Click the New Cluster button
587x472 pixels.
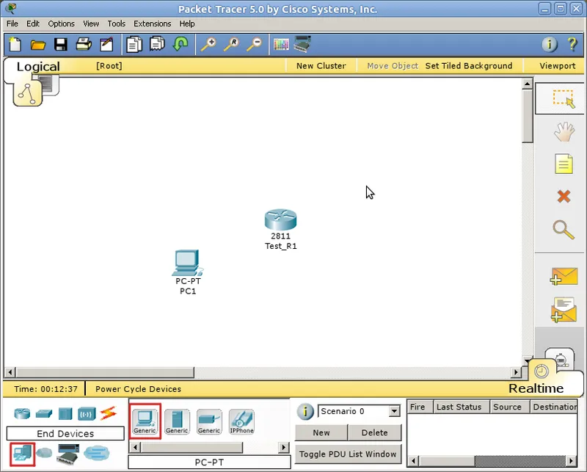pyautogui.click(x=321, y=66)
